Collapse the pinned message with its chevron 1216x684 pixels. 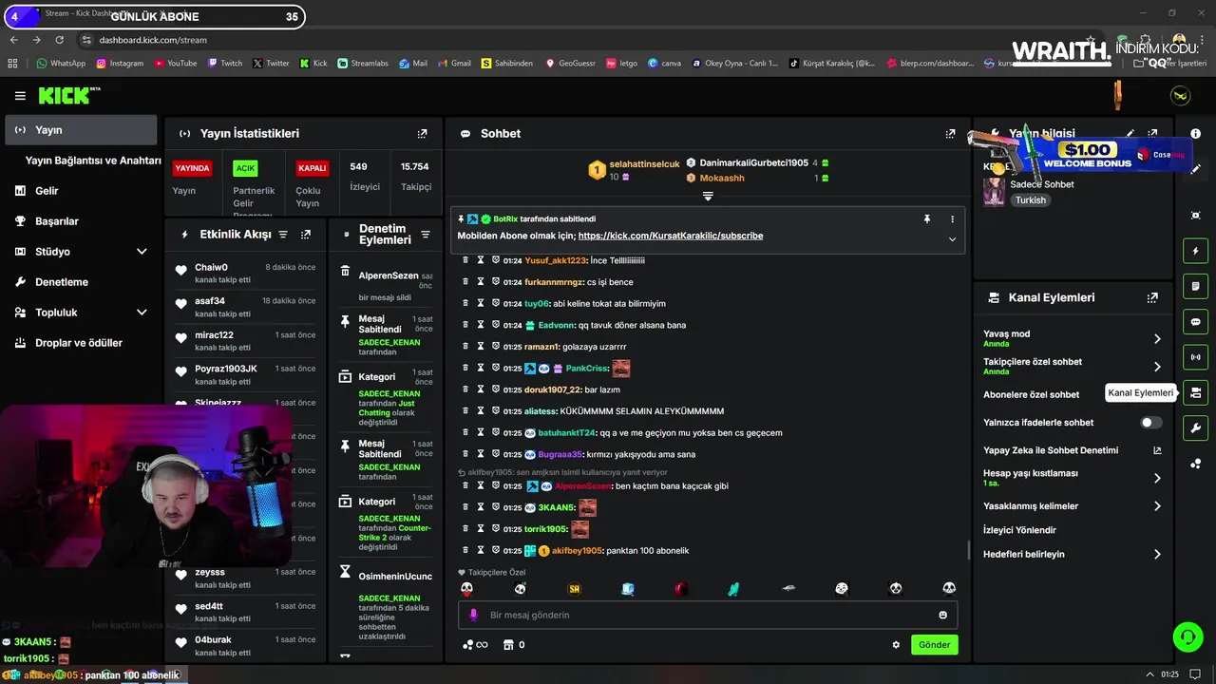[952, 239]
